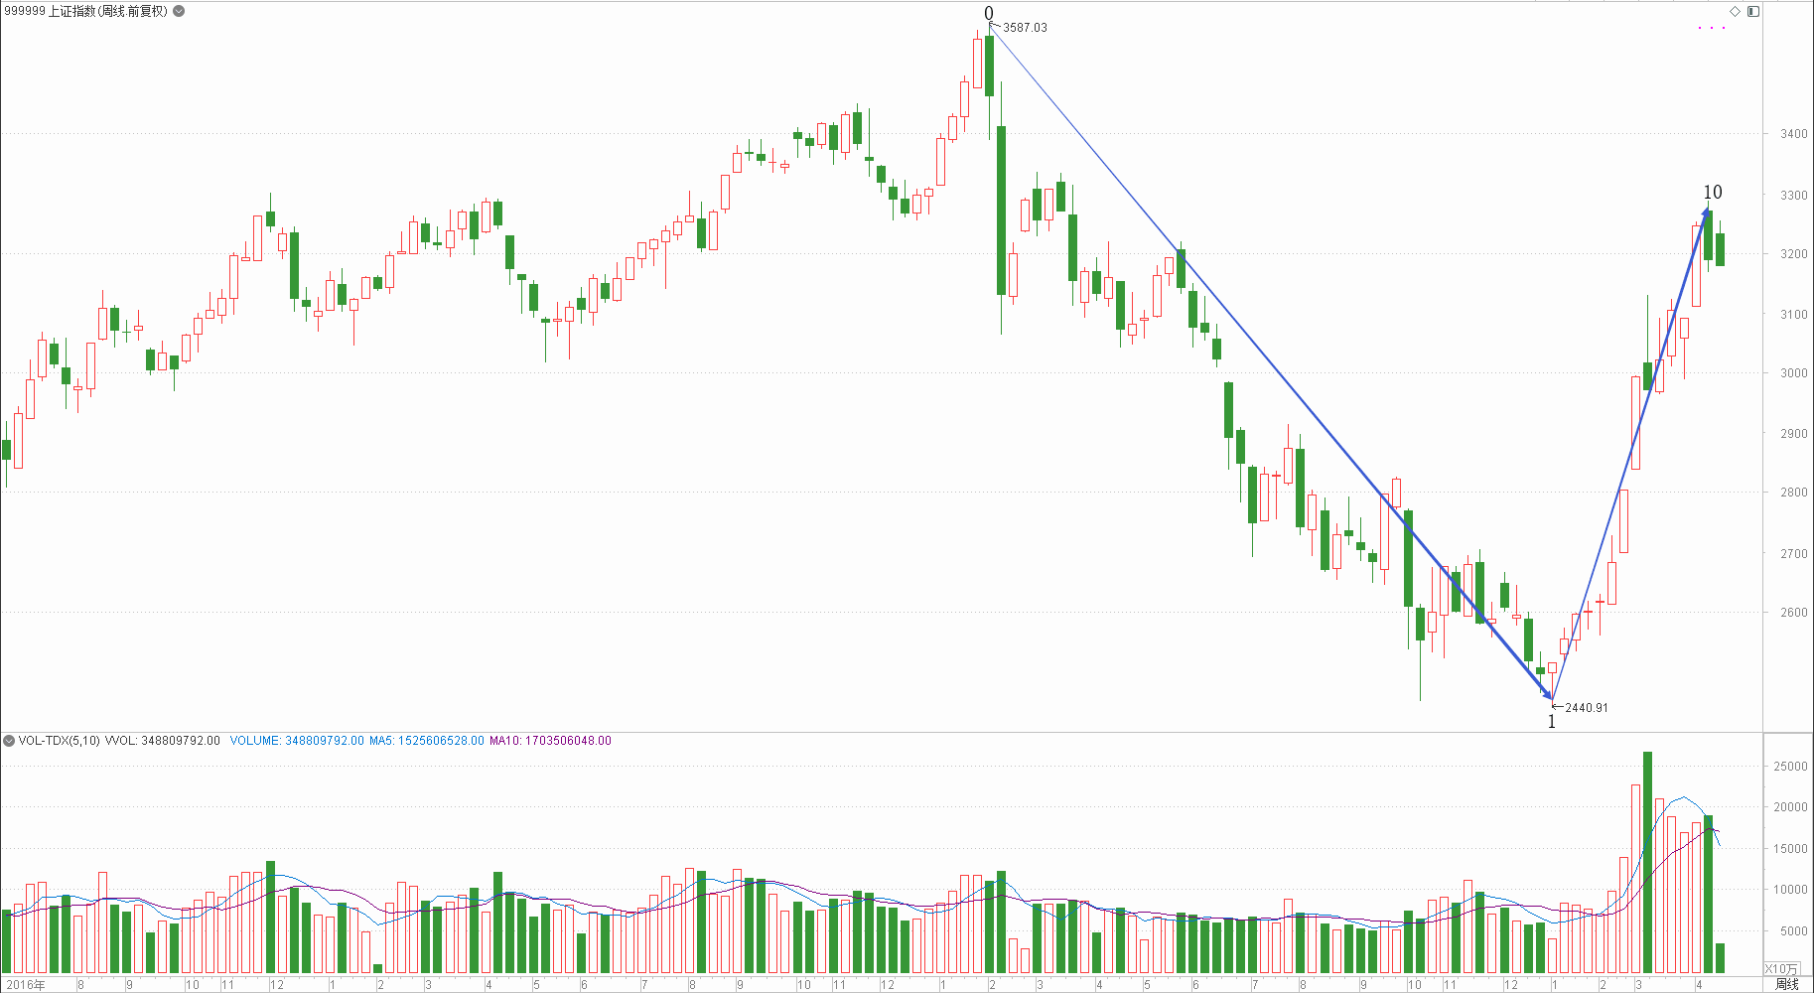Click the diamond icon at chart top-right
This screenshot has height=993, width=1814.
(x=1736, y=11)
